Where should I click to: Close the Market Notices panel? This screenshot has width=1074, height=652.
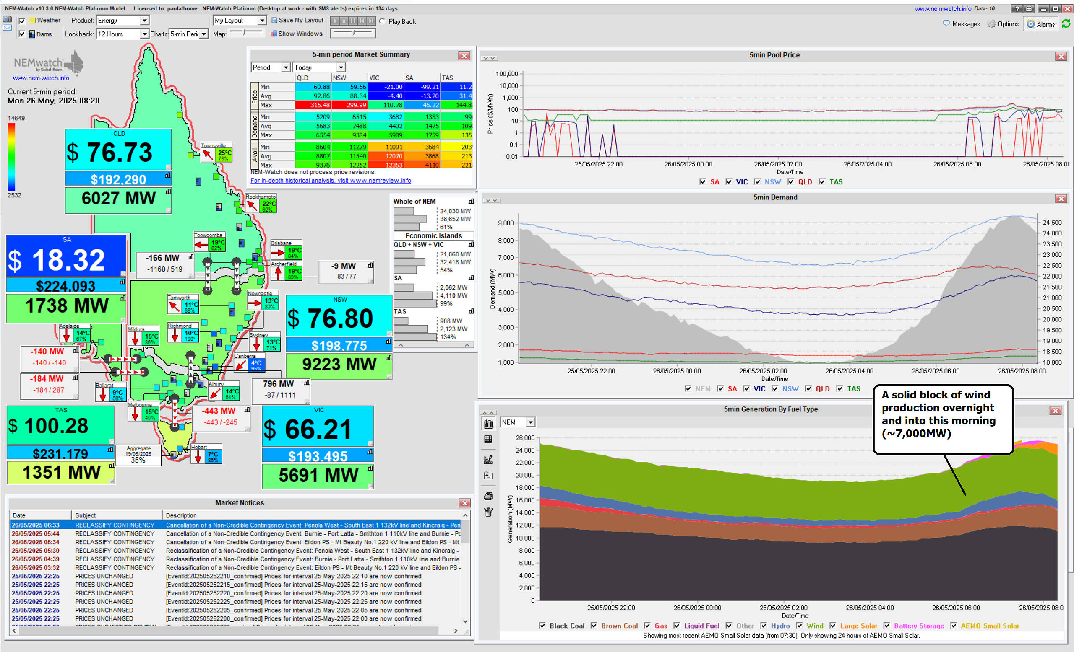[x=465, y=503]
